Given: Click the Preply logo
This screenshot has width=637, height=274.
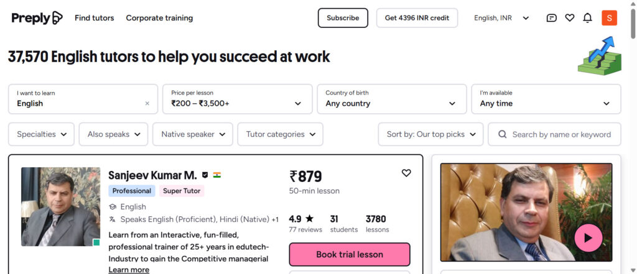Looking at the screenshot, I should 37,18.
